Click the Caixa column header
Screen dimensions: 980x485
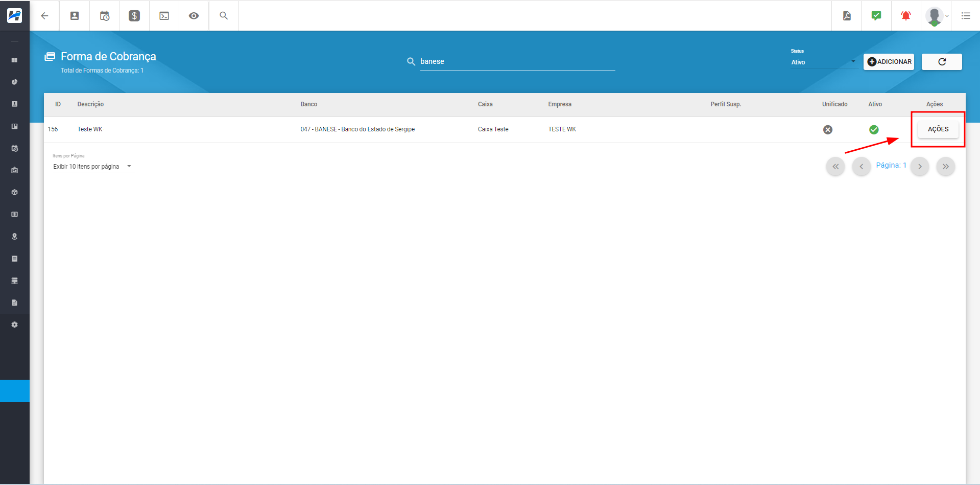pos(485,104)
